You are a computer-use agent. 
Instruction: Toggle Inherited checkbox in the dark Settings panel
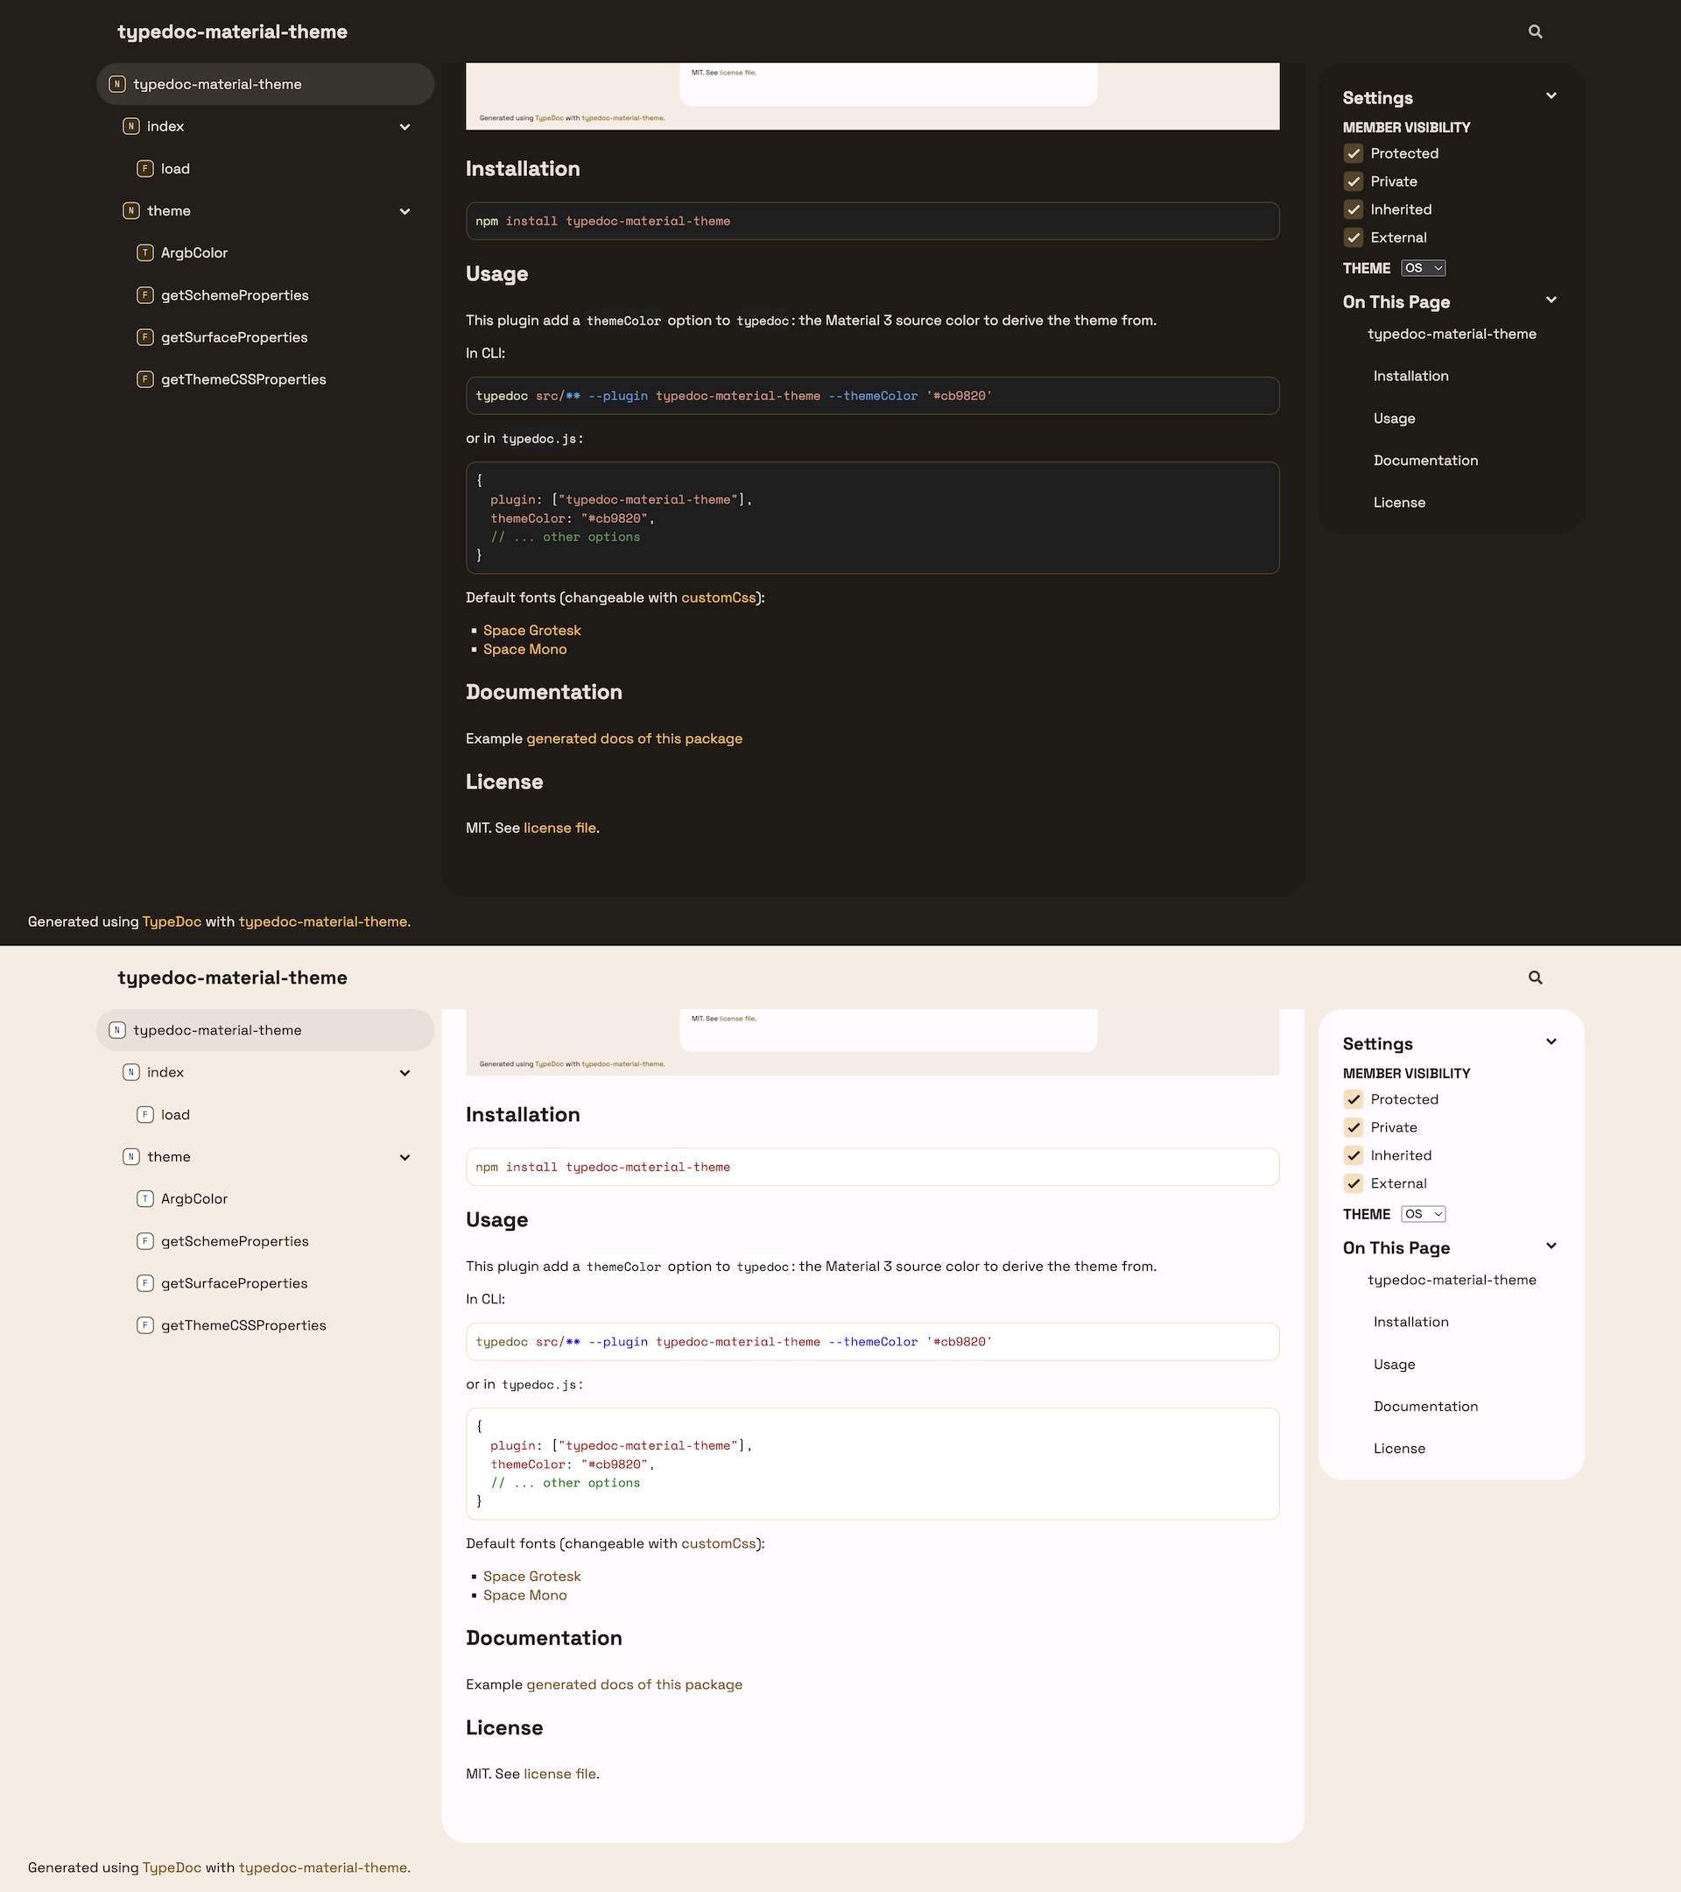(1354, 209)
